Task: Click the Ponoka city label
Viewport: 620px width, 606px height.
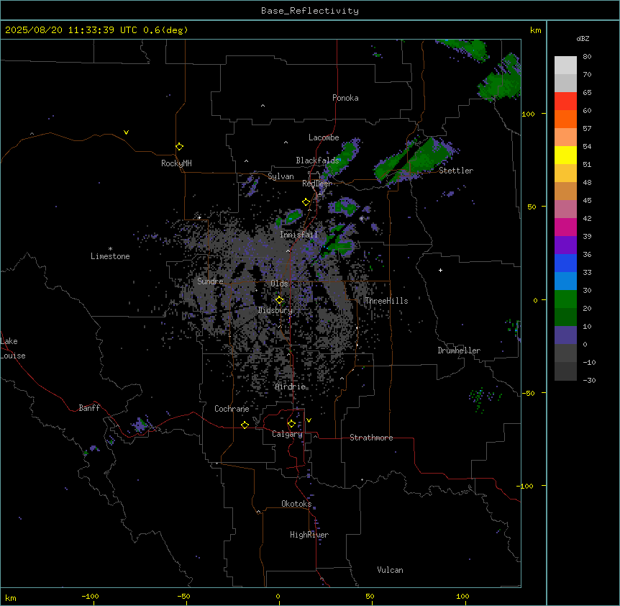Action: pos(345,98)
